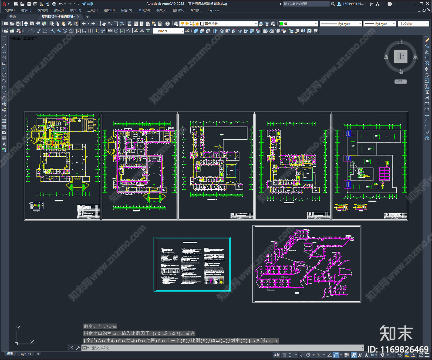This screenshot has height=360, width=432.
Task: Click the 共享 share button
Action: (87, 4)
